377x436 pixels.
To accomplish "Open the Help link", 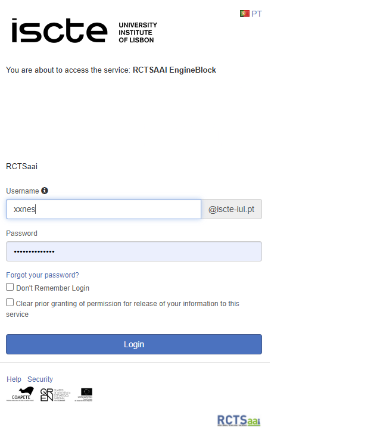I will click(14, 379).
